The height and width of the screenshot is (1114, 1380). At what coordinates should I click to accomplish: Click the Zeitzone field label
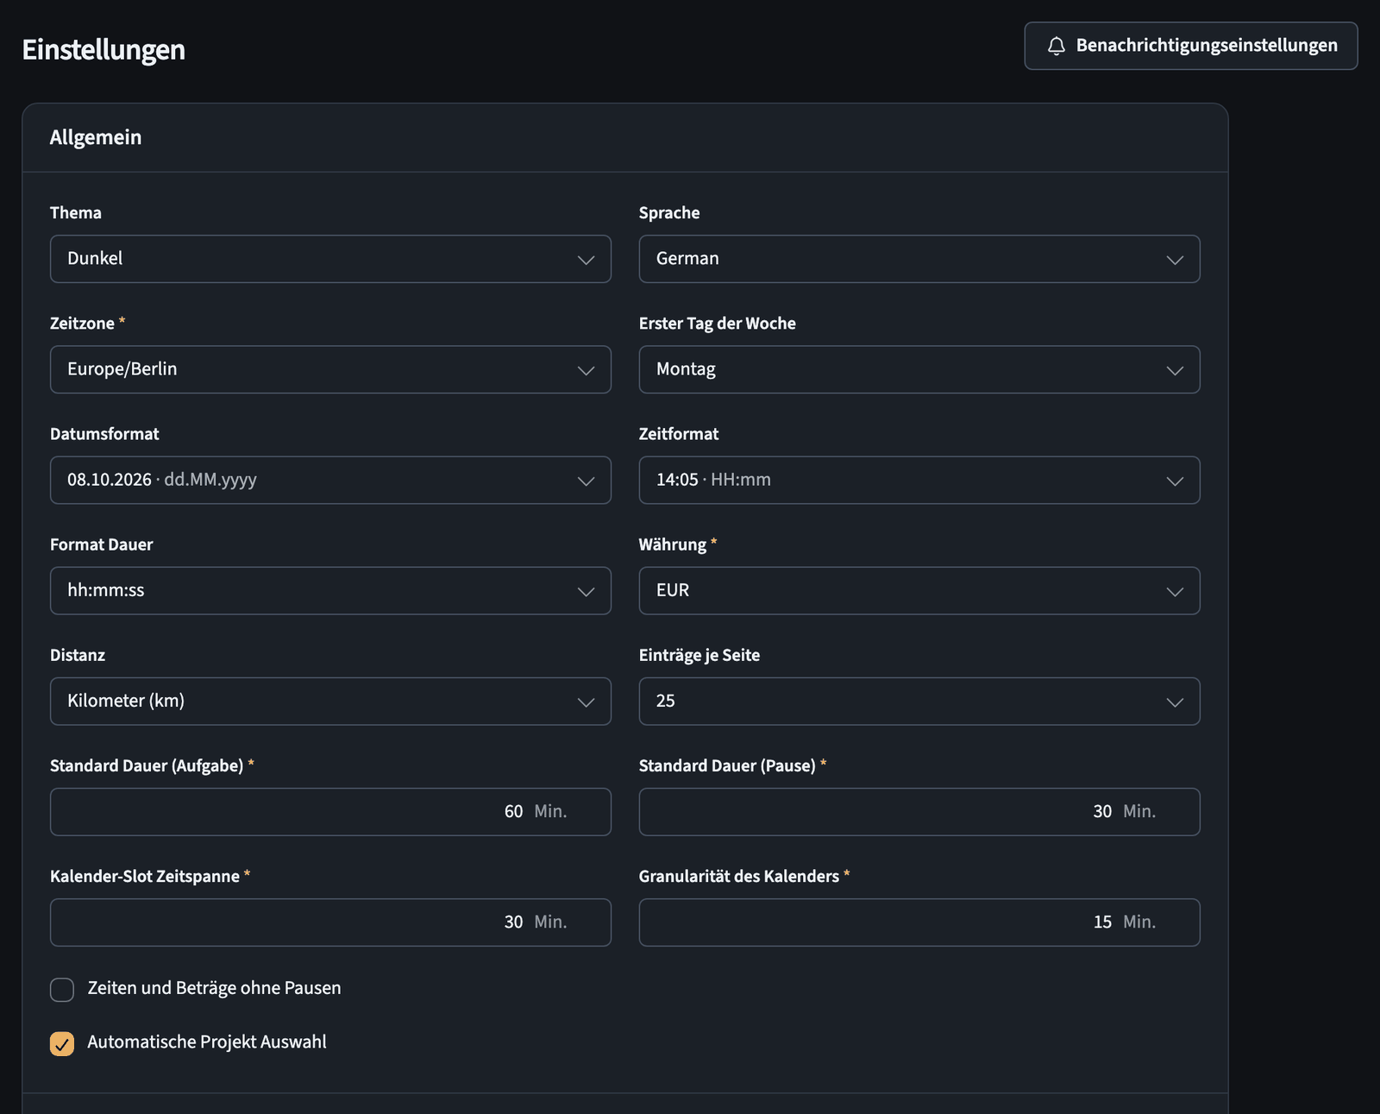pos(83,324)
